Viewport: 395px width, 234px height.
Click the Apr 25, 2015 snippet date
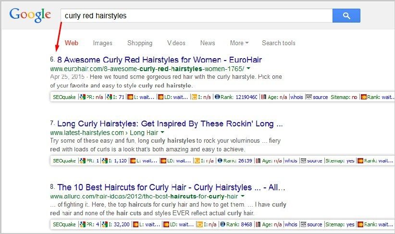pos(67,77)
